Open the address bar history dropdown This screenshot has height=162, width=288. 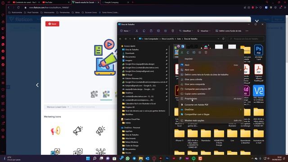[218, 39]
